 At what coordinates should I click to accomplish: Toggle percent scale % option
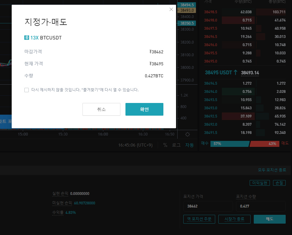pyautogui.click(x=165, y=145)
